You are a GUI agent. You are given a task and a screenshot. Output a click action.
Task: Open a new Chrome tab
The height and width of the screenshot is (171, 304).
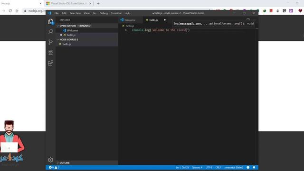click(x=98, y=3)
